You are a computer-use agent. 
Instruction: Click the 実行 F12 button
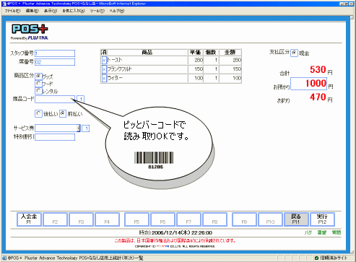322,219
